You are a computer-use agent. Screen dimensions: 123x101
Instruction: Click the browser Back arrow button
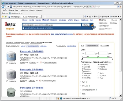[x=3, y=7]
